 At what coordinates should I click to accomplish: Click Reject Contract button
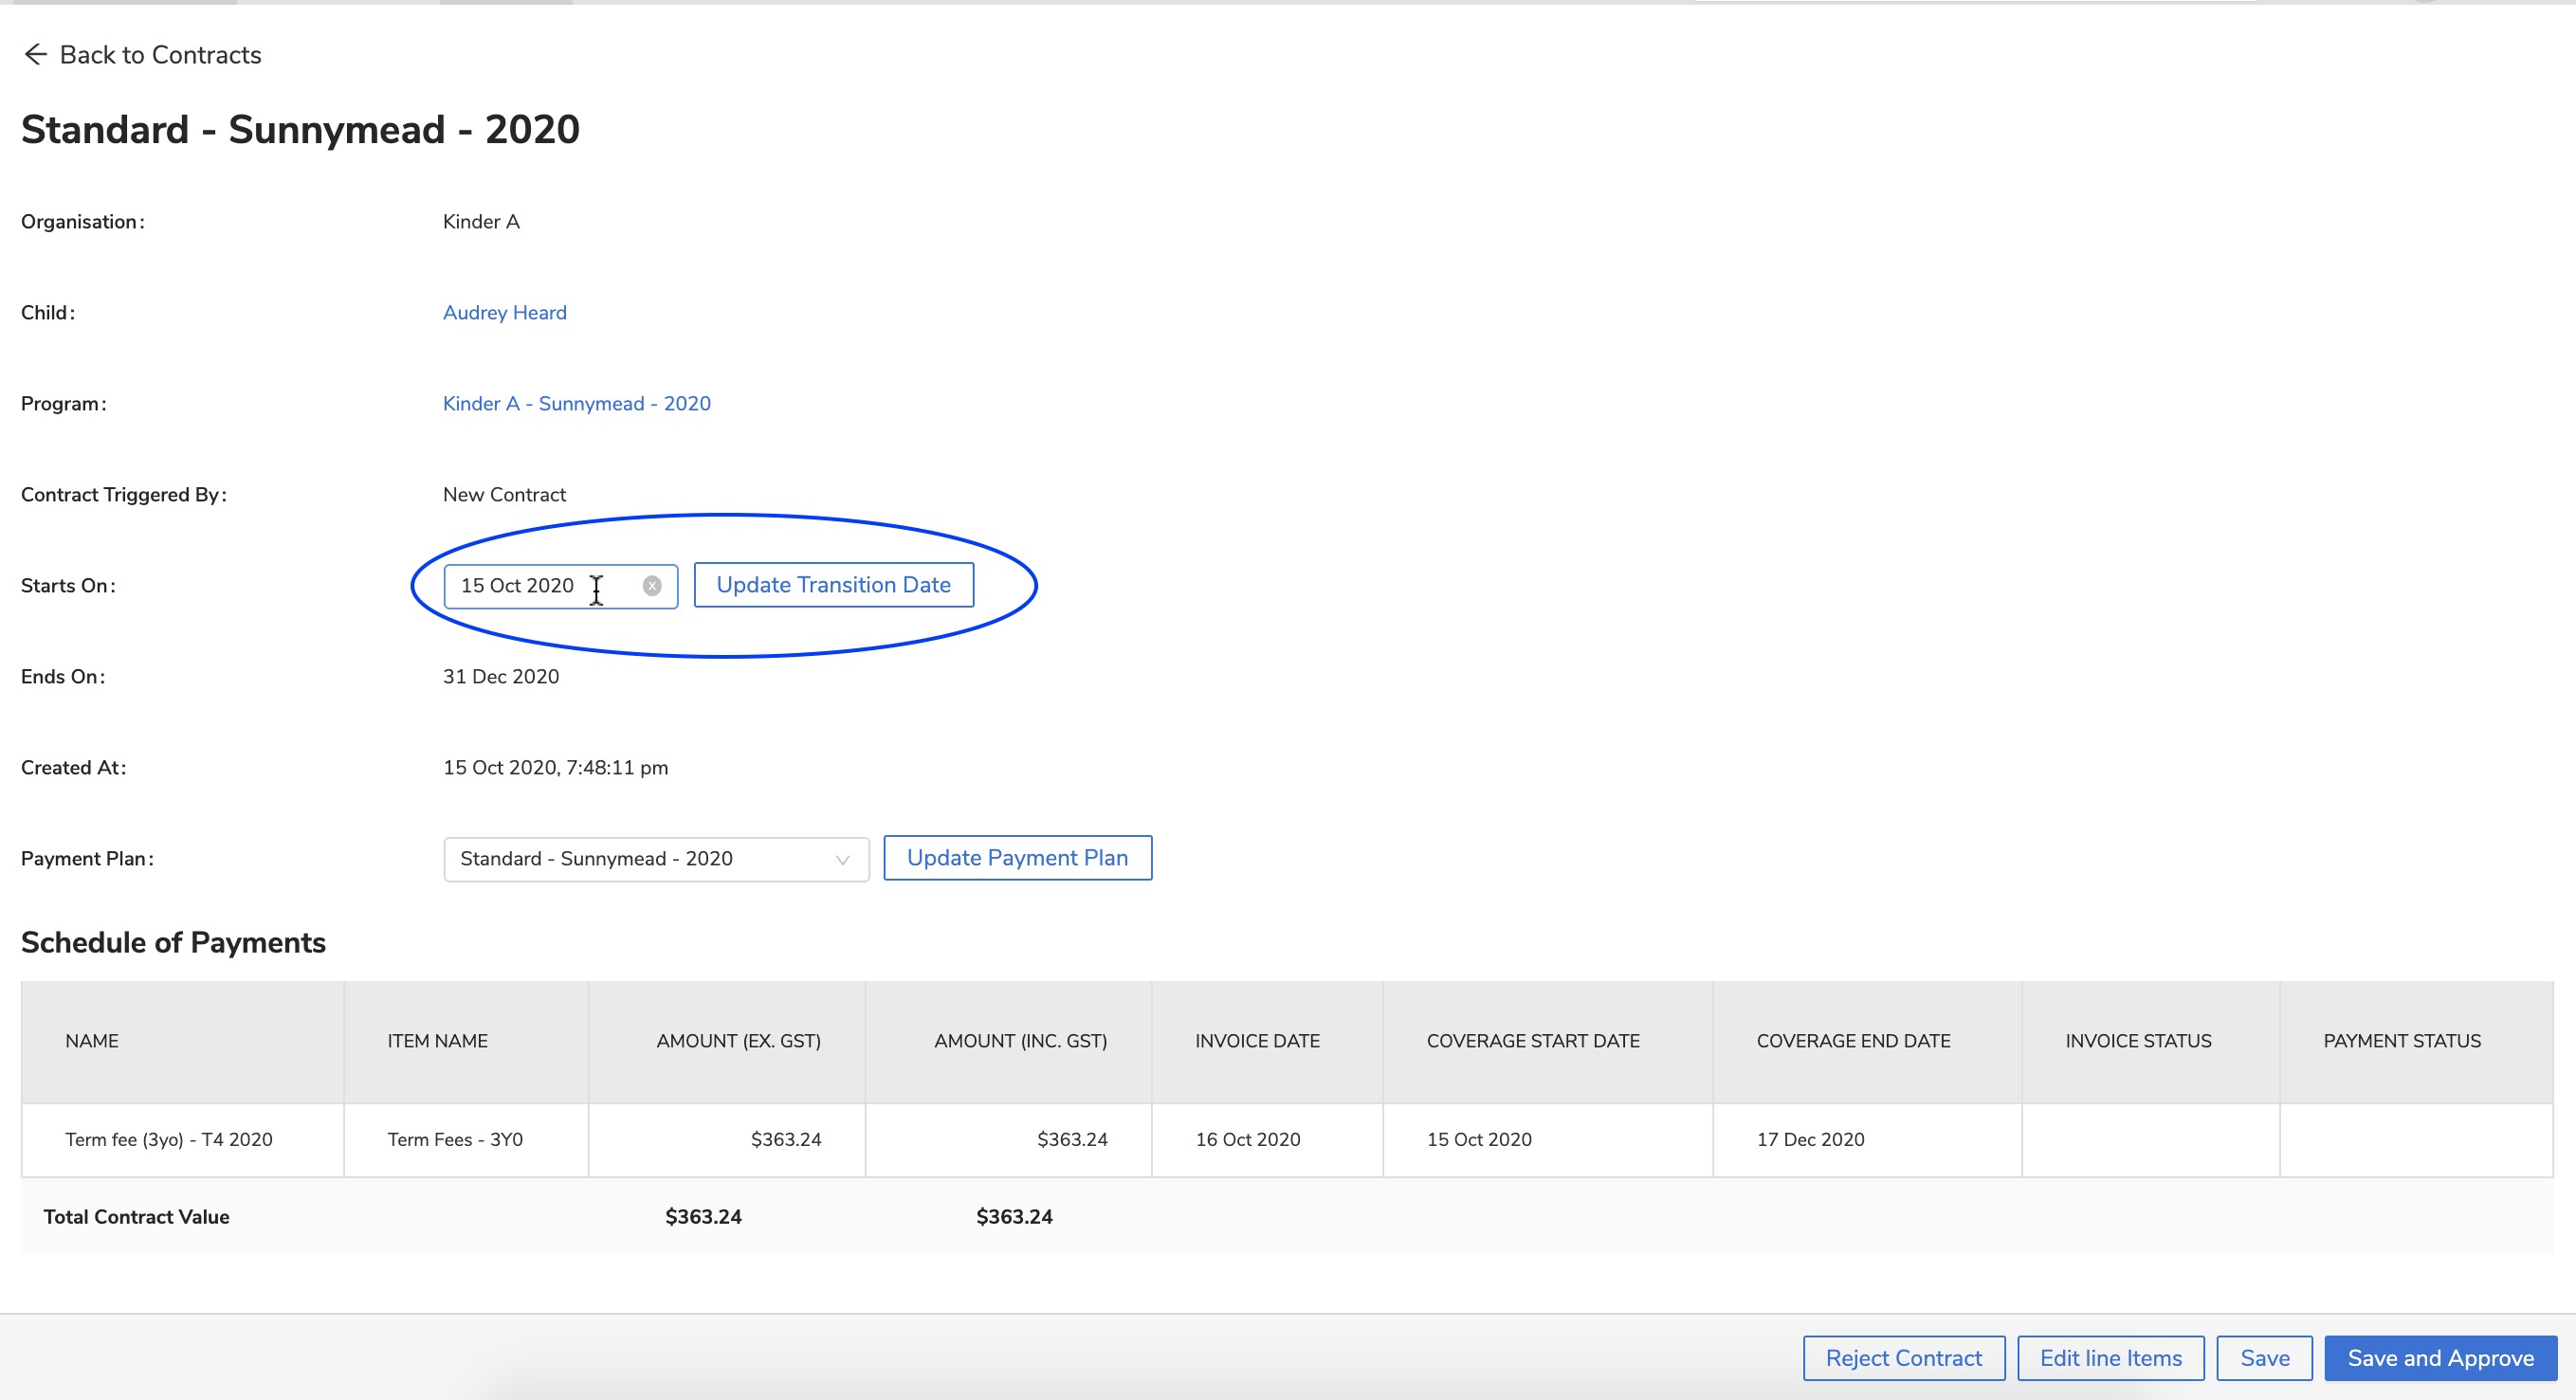(x=1903, y=1358)
